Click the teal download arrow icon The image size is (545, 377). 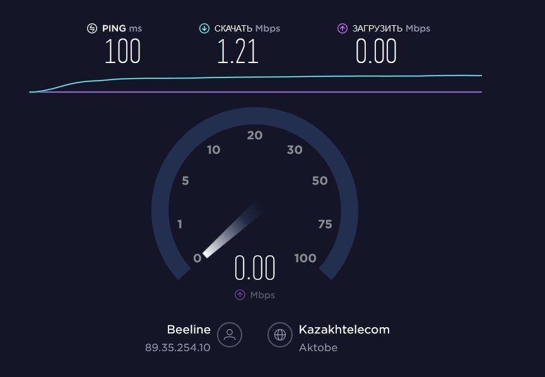click(x=204, y=28)
